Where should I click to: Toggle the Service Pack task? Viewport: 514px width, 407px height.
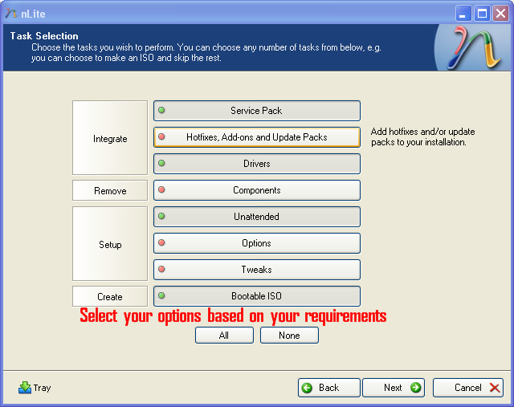pos(257,111)
